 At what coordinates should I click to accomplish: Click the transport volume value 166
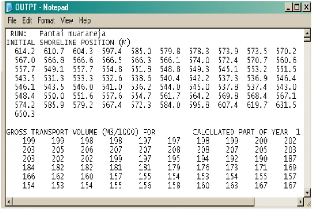coord(29,176)
